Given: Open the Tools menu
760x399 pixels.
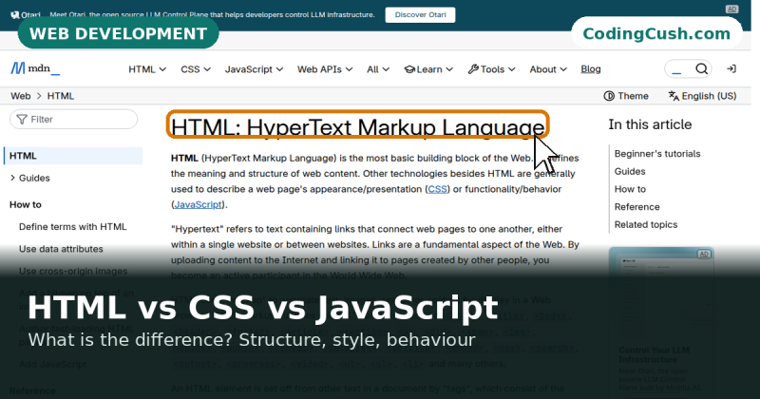Looking at the screenshot, I should tap(491, 69).
